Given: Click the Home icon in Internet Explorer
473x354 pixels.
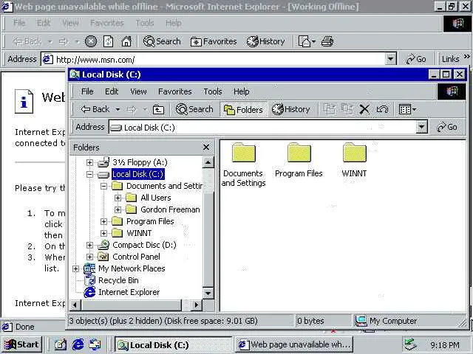Looking at the screenshot, I should pos(126,41).
